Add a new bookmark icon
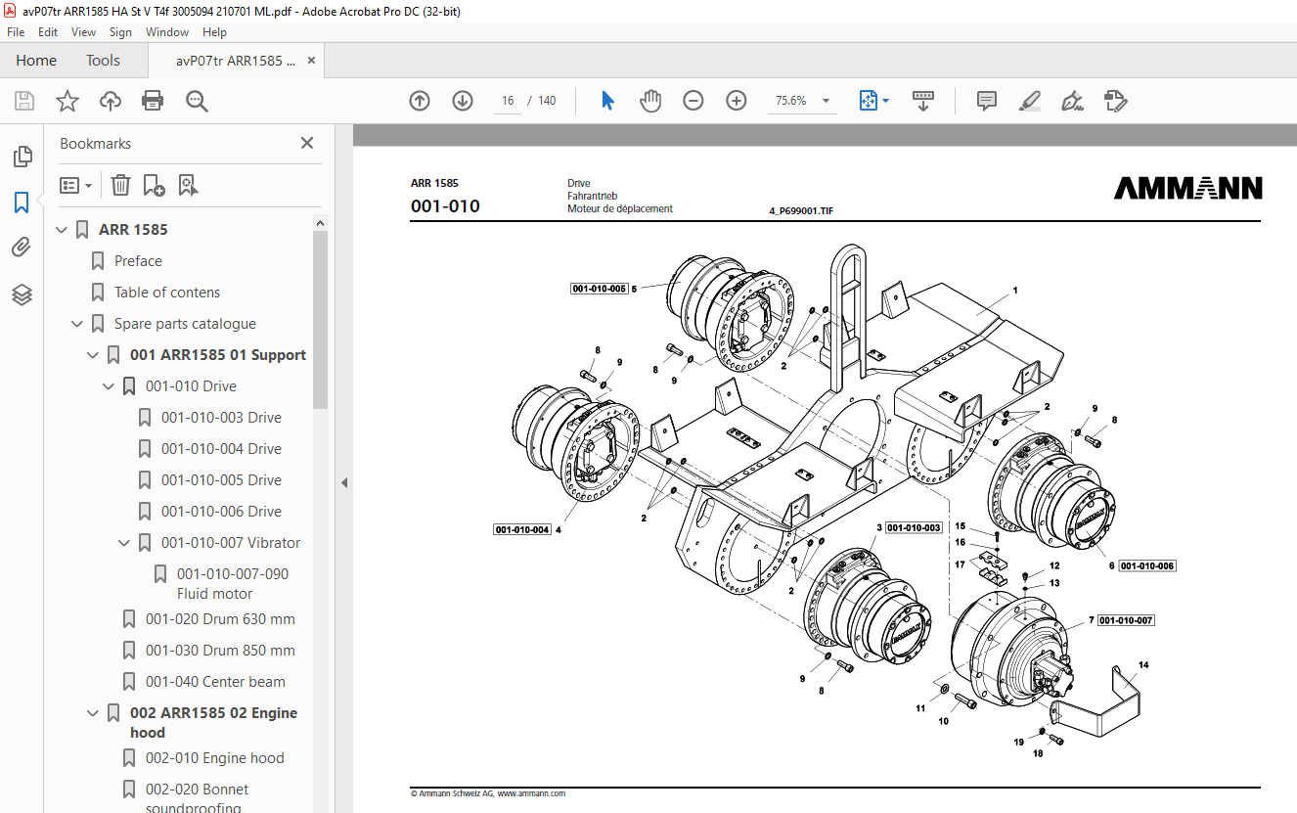Viewport: 1297px width, 813px height. [x=154, y=185]
